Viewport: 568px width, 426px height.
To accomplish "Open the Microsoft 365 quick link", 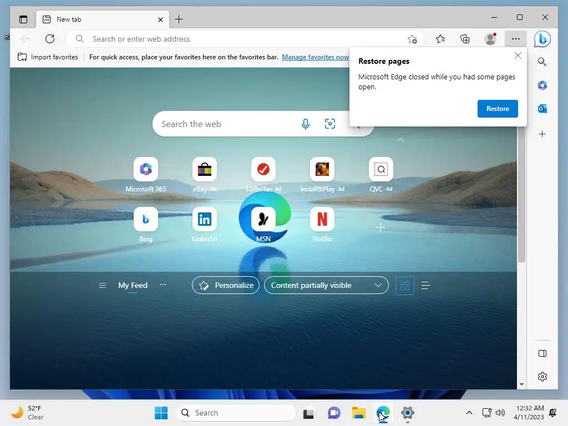I will click(146, 175).
